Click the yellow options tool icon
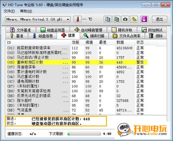This screenshot has height=141, width=173. 134,19
